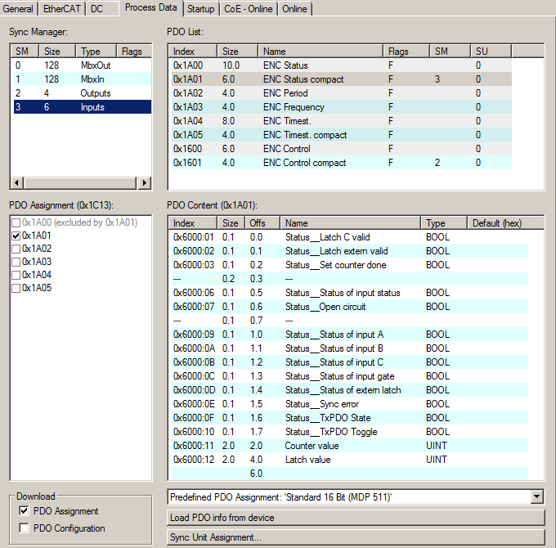Check the 0x1A00 excluded PDO checkbox

click(16, 222)
